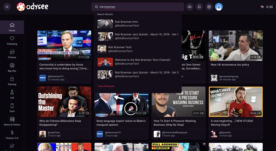Viewport: 276px width, 151px height.
Task: Open What Have I Done video thumbnail
Action: 236,102
